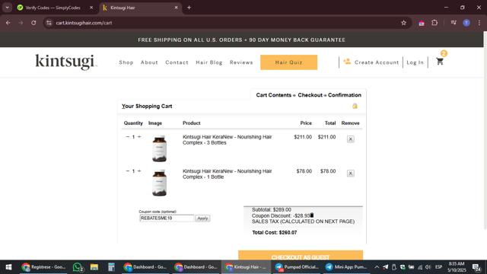Click the address bar URL

84,23
